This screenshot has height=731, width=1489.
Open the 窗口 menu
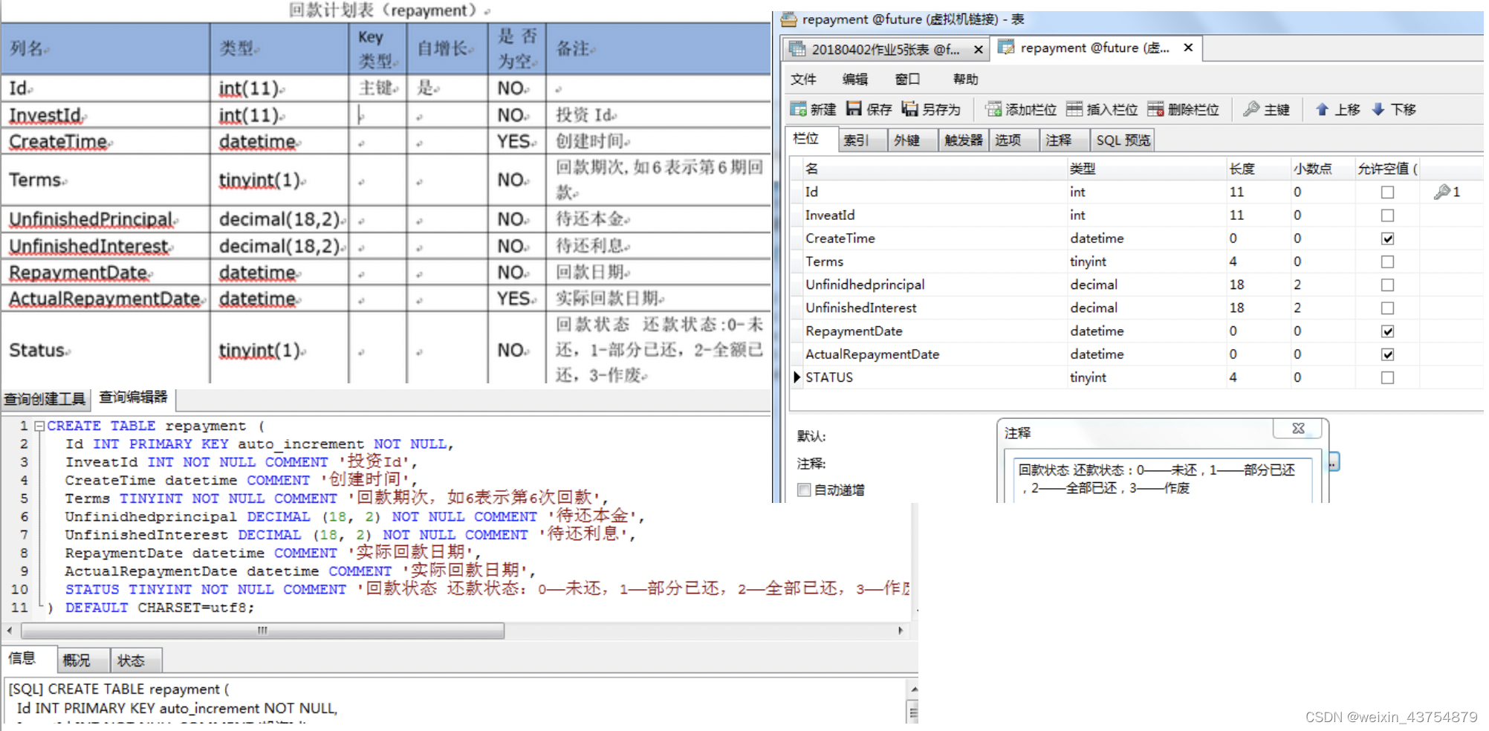click(908, 79)
